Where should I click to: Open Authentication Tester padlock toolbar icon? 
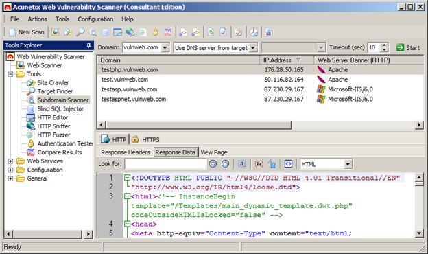155,32
